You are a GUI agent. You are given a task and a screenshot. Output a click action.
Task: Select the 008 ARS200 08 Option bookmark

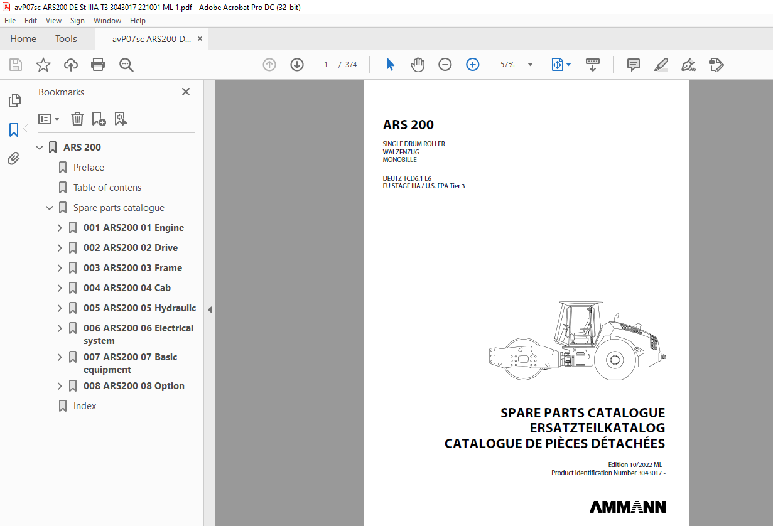[134, 386]
